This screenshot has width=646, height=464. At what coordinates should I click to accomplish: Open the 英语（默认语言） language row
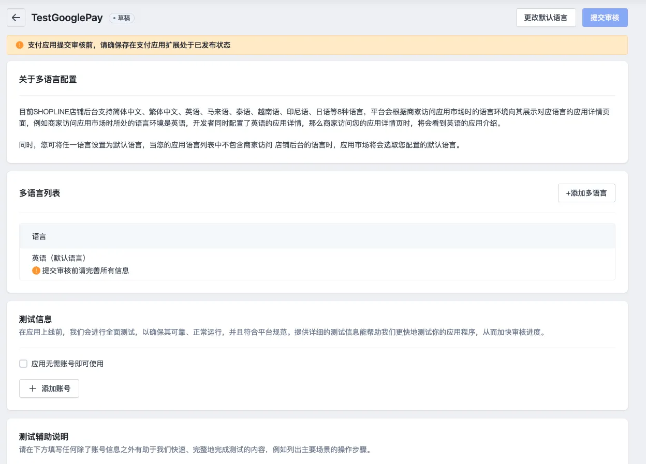pyautogui.click(x=317, y=264)
